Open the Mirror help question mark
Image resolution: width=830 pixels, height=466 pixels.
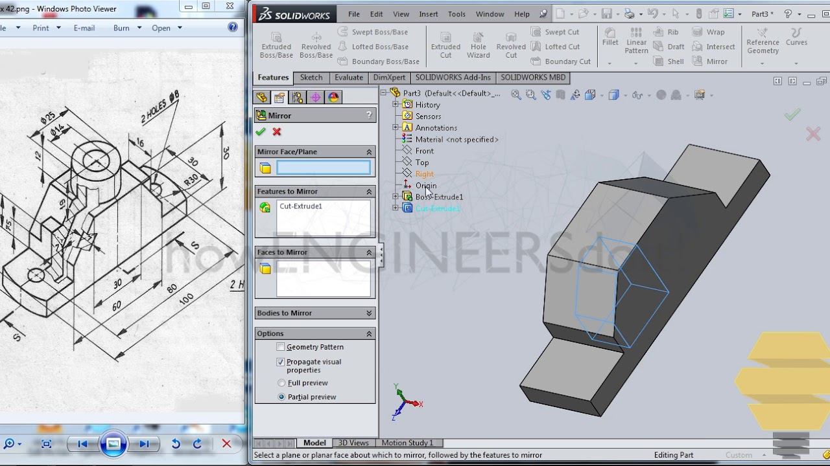[x=369, y=115]
